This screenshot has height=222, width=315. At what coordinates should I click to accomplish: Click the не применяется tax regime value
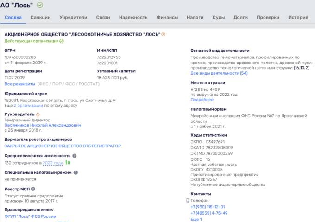coord(20,179)
